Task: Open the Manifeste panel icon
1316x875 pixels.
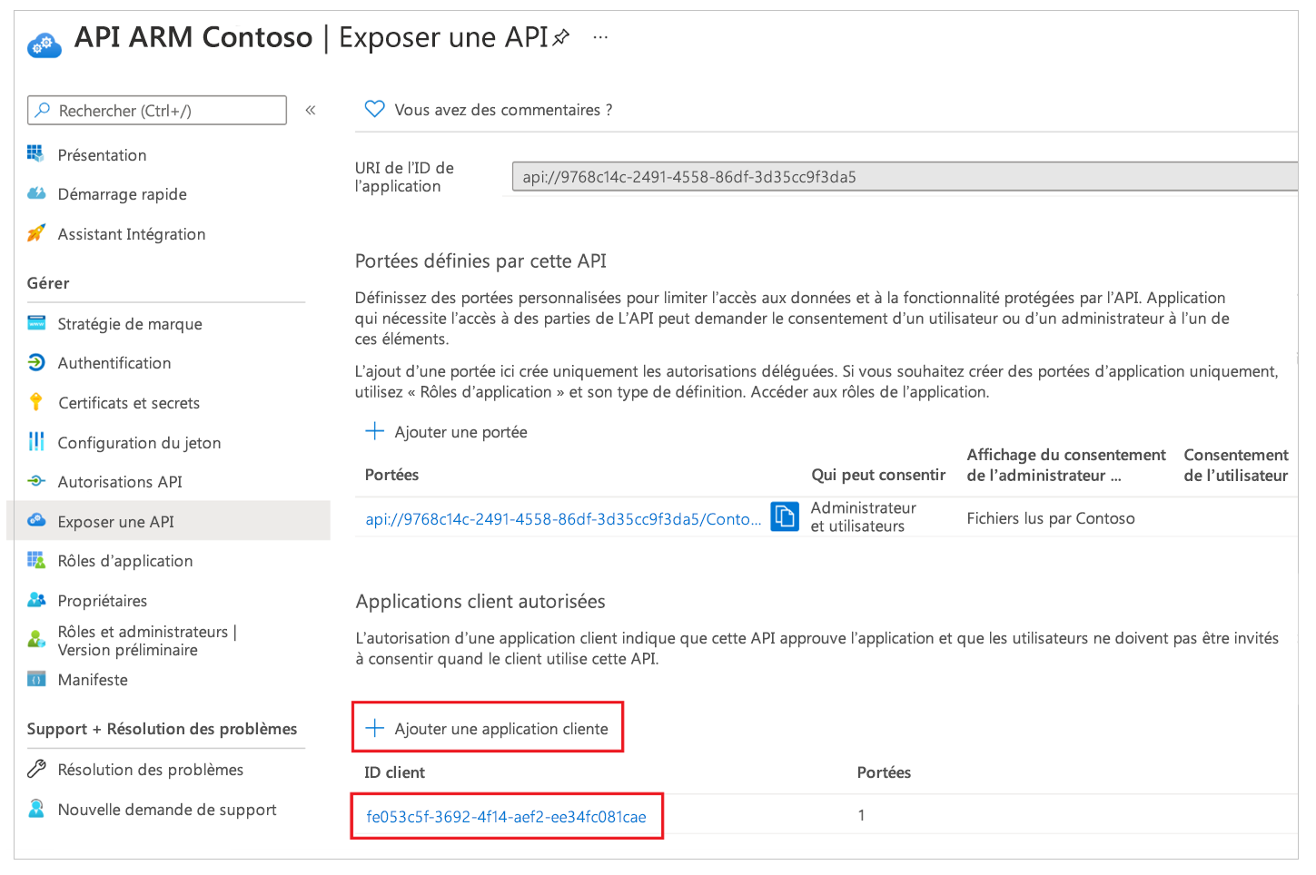Action: pos(36,679)
